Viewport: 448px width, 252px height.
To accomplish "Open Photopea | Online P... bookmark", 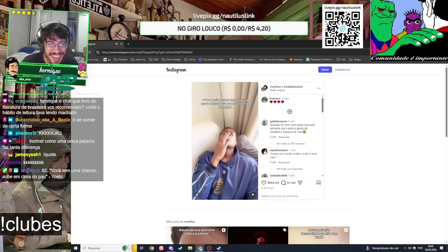I will pos(320,59).
